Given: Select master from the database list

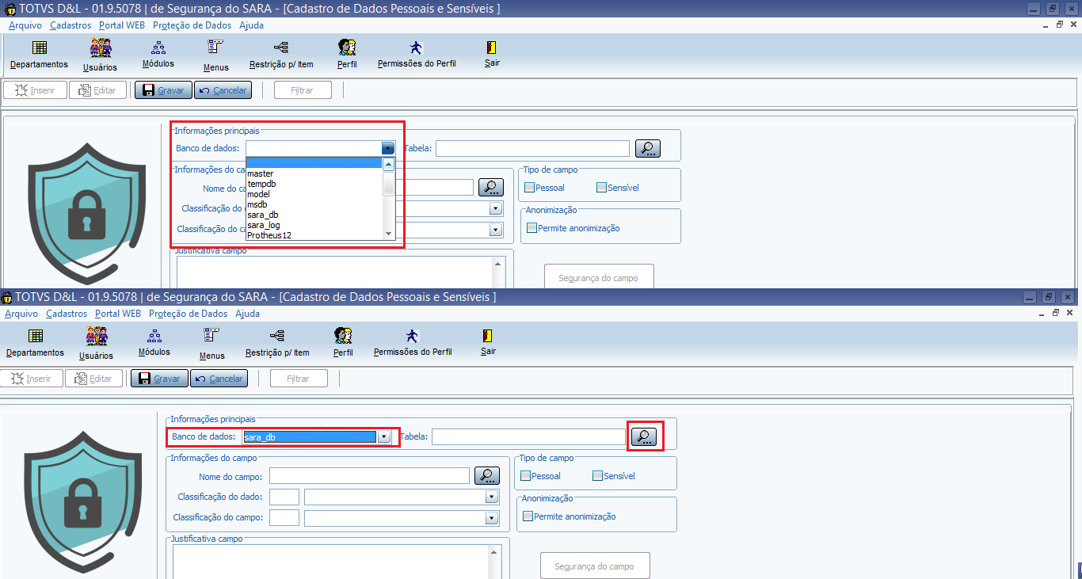Looking at the screenshot, I should (x=314, y=173).
